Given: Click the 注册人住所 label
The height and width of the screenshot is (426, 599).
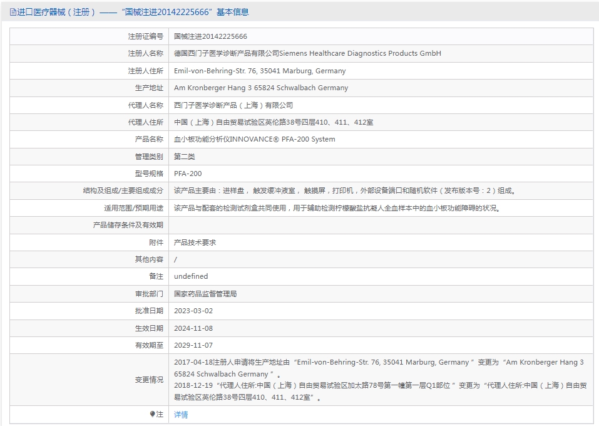Looking at the screenshot, I should tap(146, 71).
